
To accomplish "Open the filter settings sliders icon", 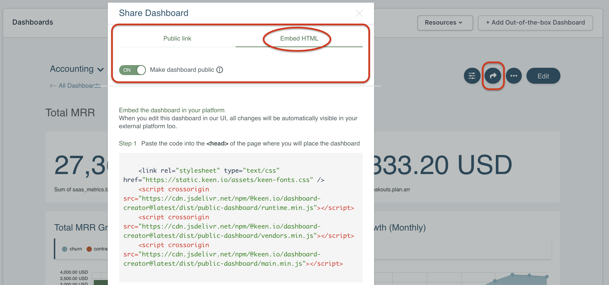I will point(472,76).
